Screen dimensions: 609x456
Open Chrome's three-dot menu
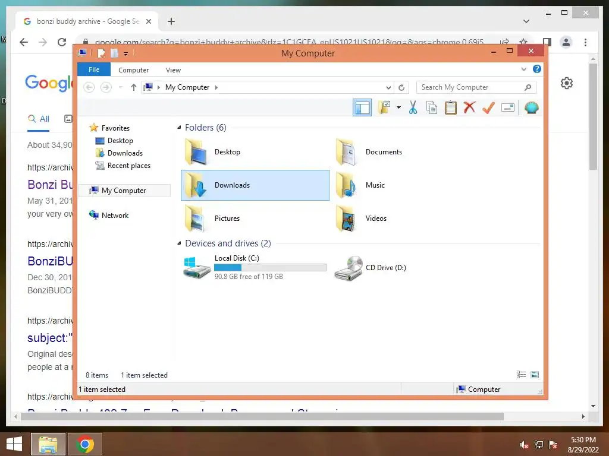pyautogui.click(x=585, y=42)
